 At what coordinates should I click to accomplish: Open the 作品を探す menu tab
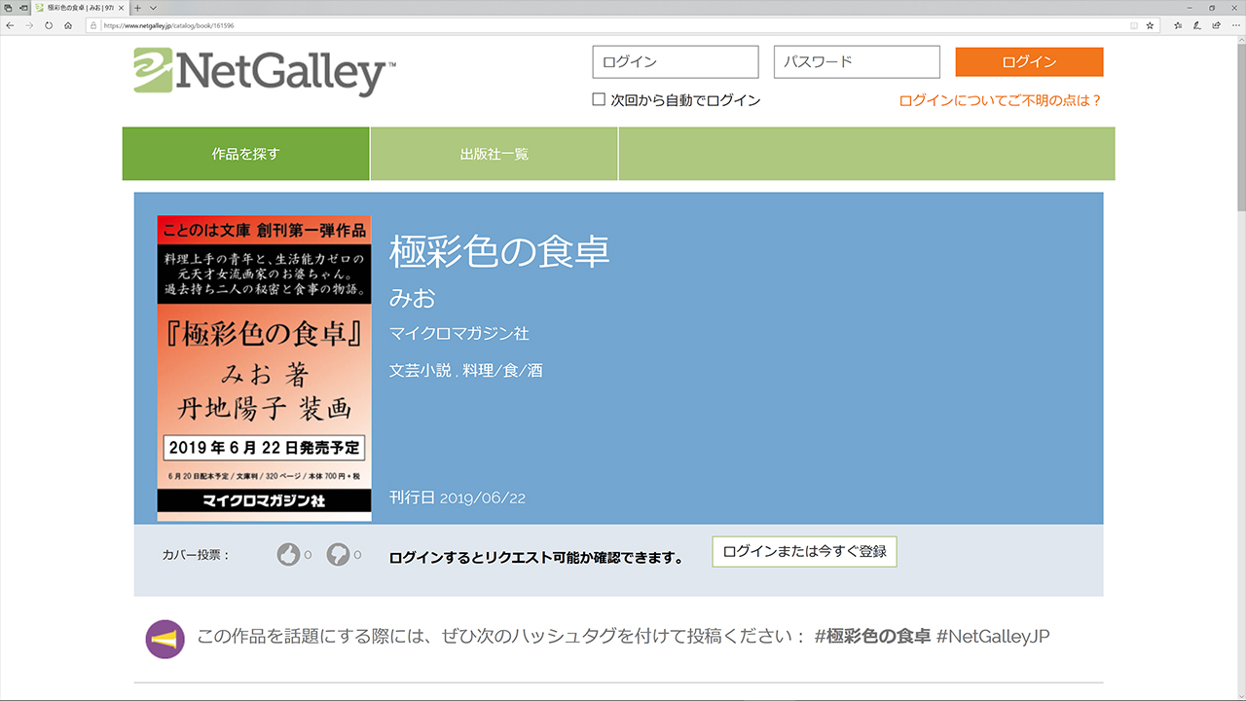tap(245, 154)
